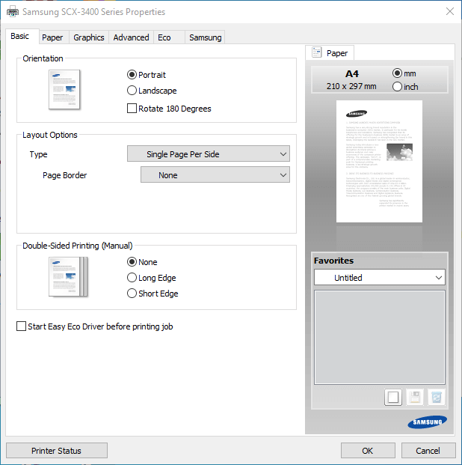Open the Advanced tab
Image resolution: width=462 pixels, height=465 pixels.
click(x=131, y=37)
